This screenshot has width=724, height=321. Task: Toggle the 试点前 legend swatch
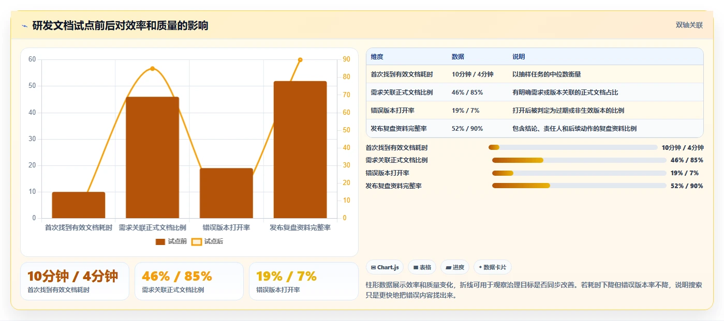(160, 241)
